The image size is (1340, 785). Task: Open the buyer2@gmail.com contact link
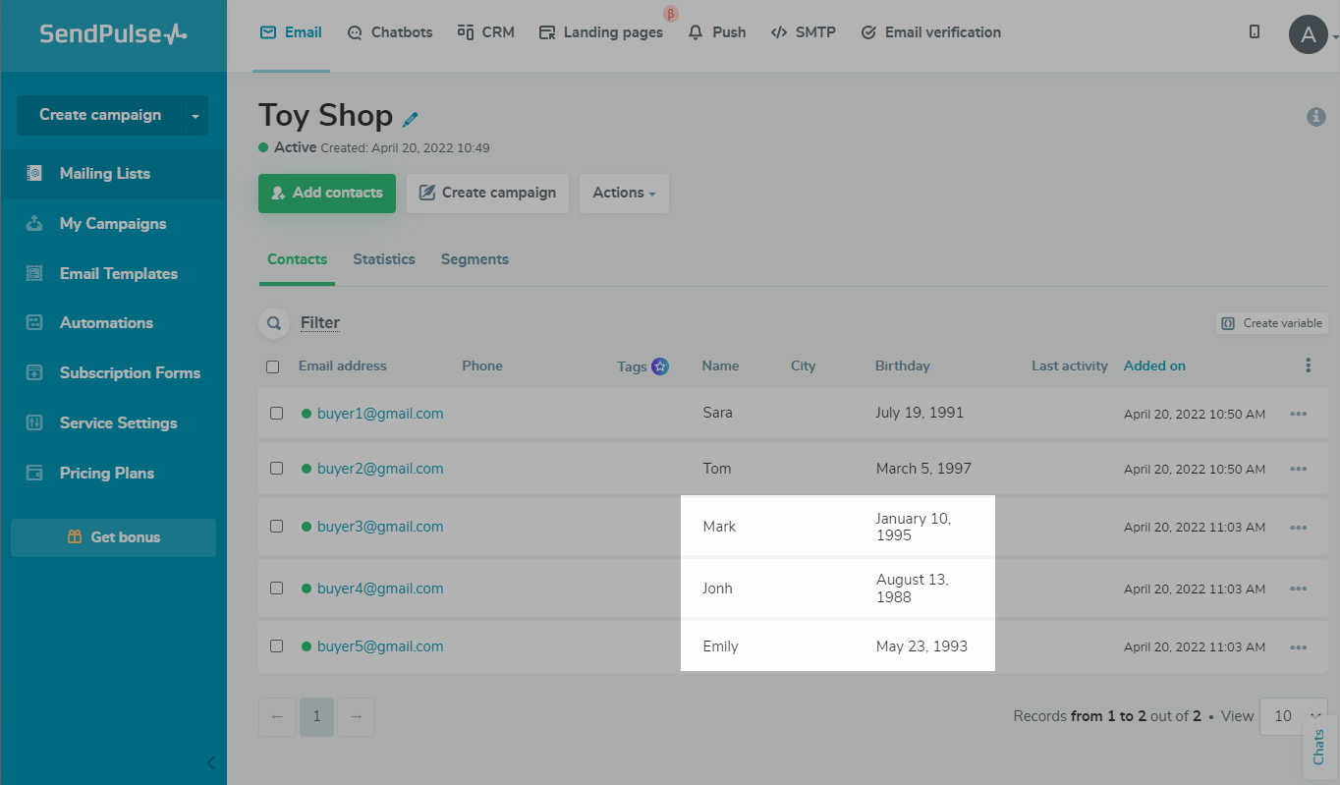click(x=380, y=469)
